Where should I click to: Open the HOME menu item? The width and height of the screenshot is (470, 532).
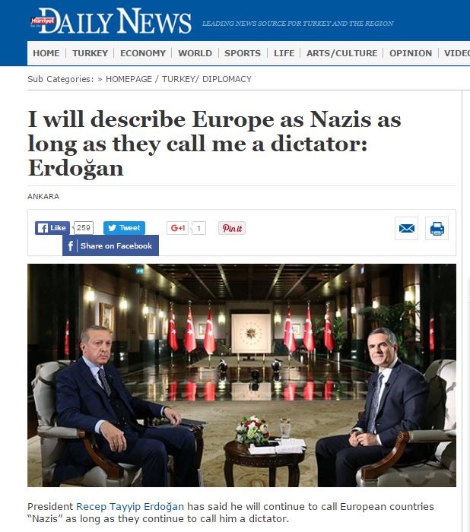46,53
